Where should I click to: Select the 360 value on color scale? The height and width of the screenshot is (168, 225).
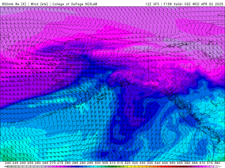pos(187,163)
